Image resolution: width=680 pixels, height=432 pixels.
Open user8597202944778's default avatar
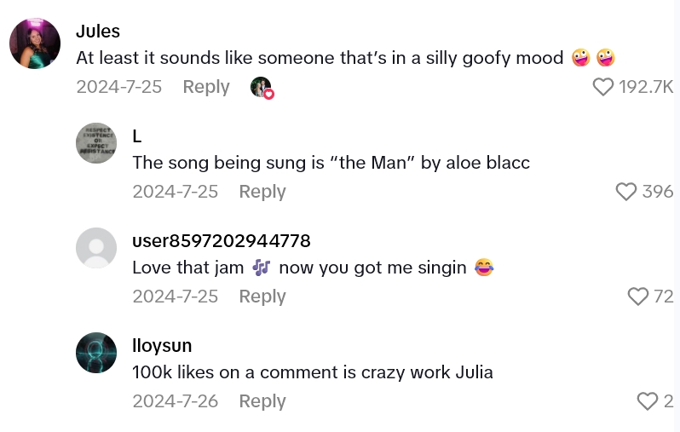pos(96,248)
